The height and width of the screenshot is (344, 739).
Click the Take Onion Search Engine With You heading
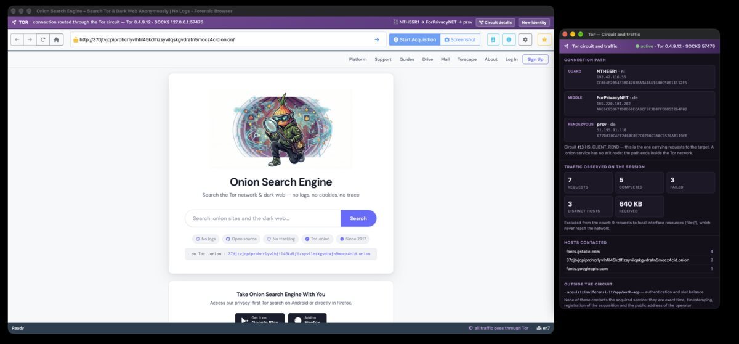click(x=281, y=294)
